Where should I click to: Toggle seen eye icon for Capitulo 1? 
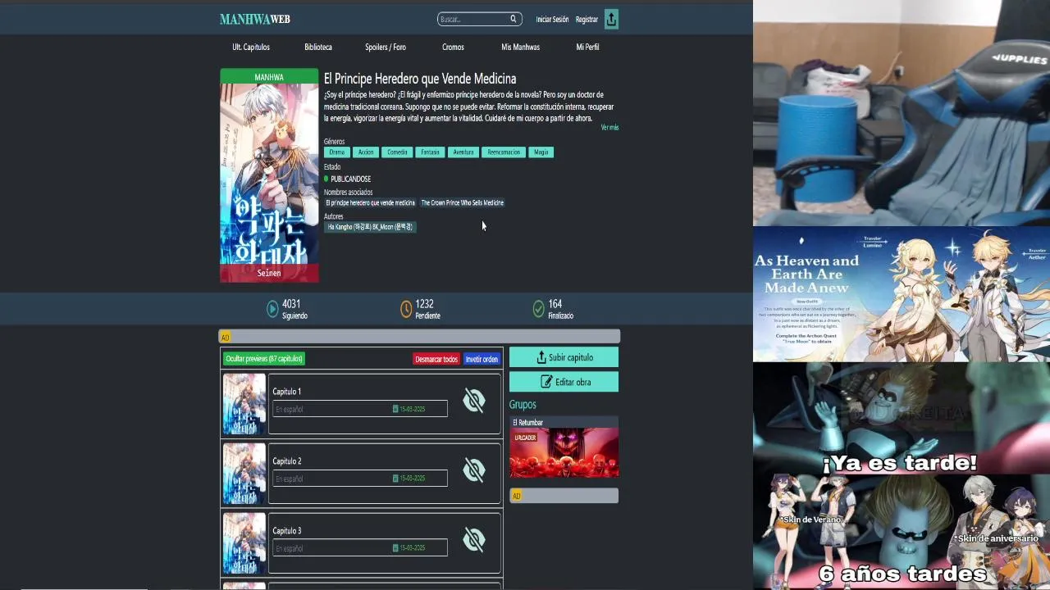point(474,401)
